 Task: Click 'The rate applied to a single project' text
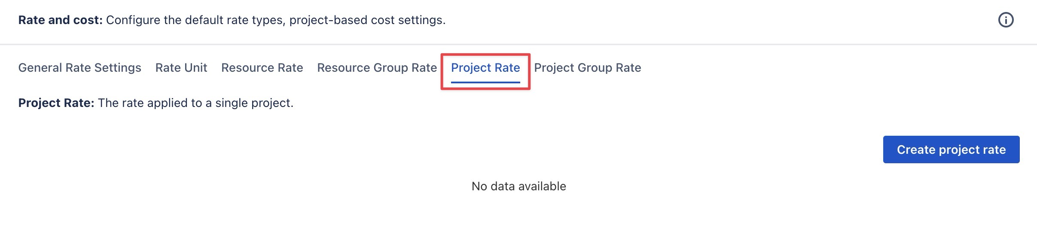[x=195, y=103]
